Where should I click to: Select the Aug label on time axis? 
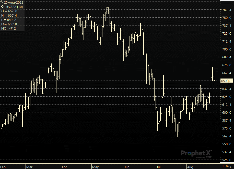tap(190, 167)
